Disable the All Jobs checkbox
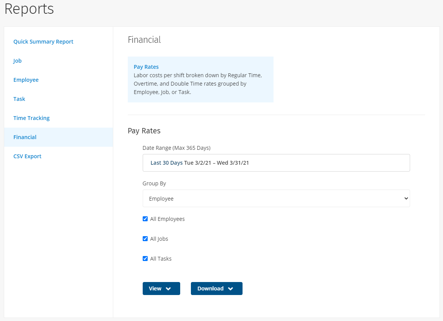This screenshot has height=321, width=443. tap(145, 238)
